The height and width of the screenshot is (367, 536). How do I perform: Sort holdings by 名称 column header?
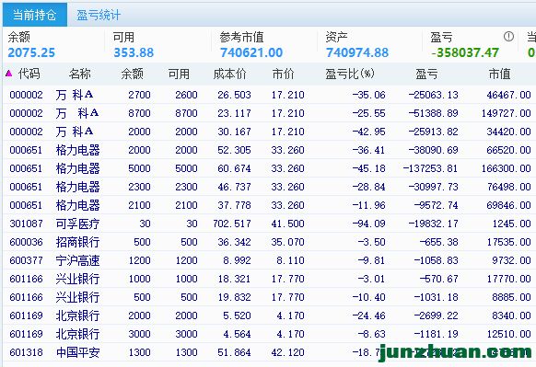tap(79, 74)
